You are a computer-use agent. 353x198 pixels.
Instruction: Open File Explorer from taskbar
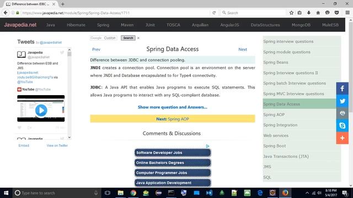coord(120,193)
